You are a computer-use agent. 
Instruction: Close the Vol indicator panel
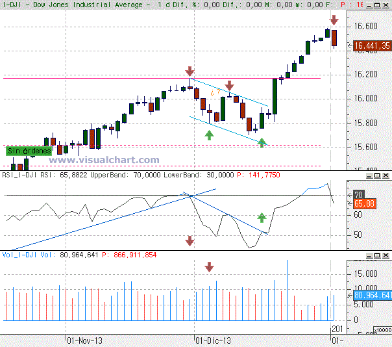386,255
